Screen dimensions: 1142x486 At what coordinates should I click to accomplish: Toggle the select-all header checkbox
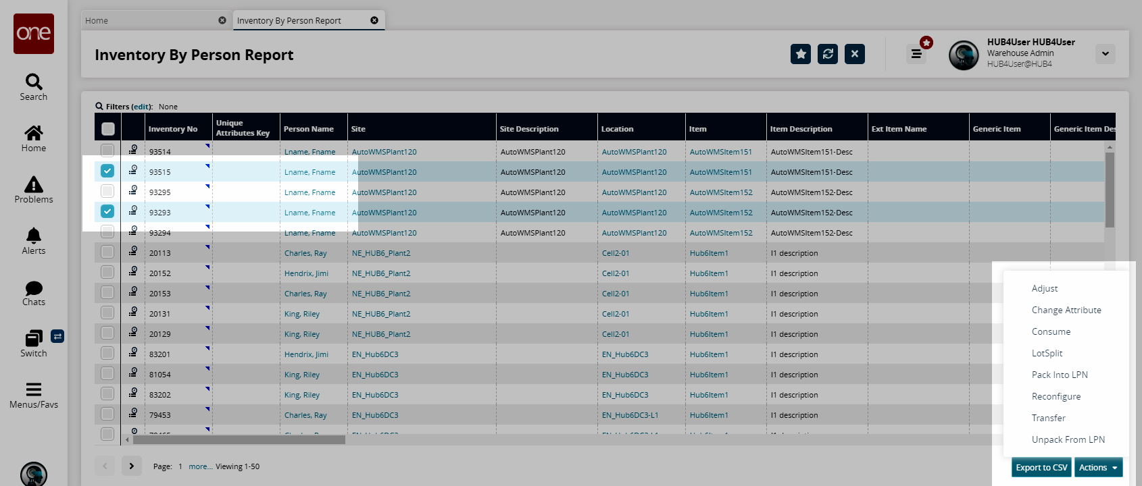click(108, 129)
